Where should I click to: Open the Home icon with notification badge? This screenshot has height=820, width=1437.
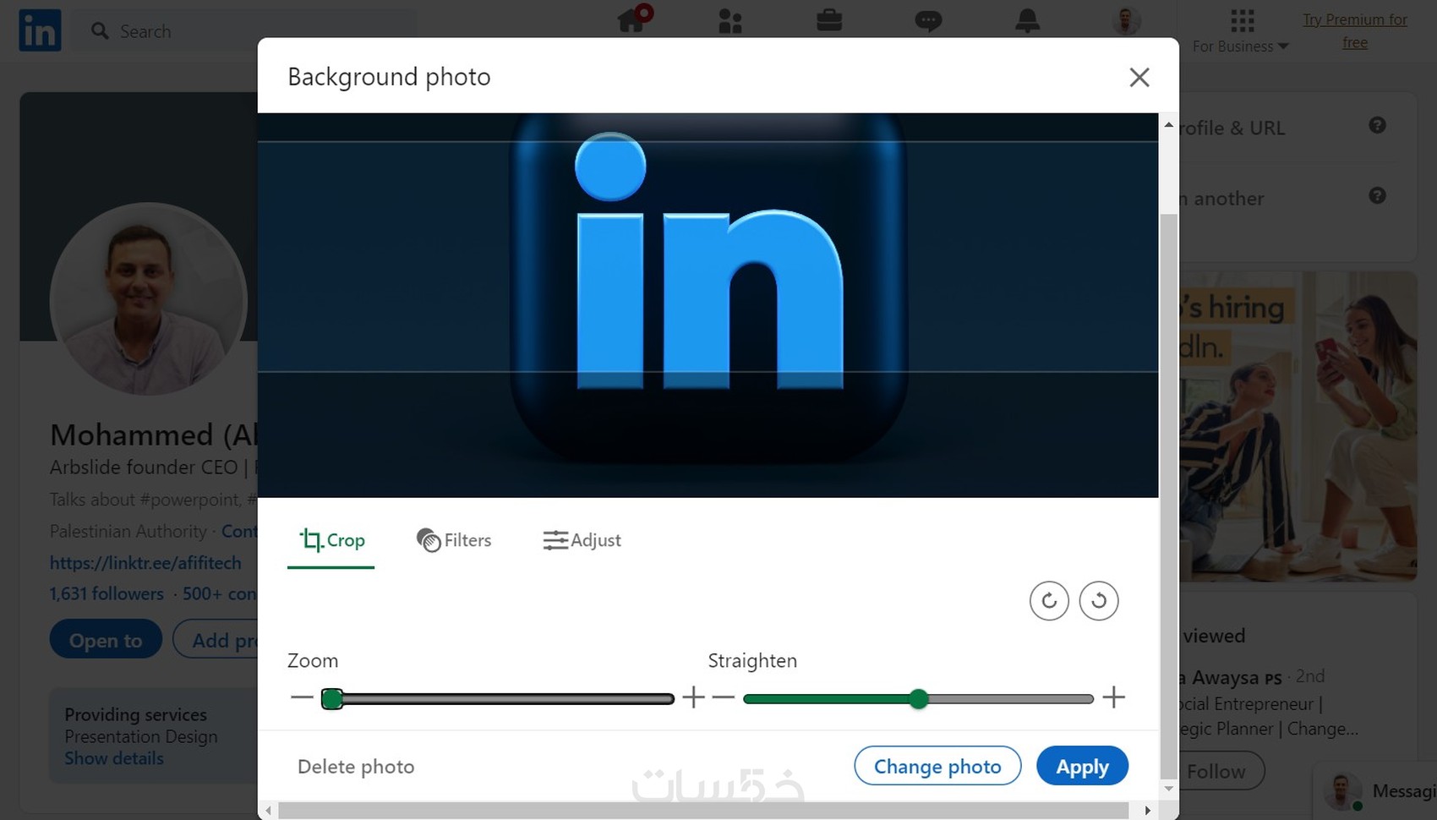[x=635, y=19]
